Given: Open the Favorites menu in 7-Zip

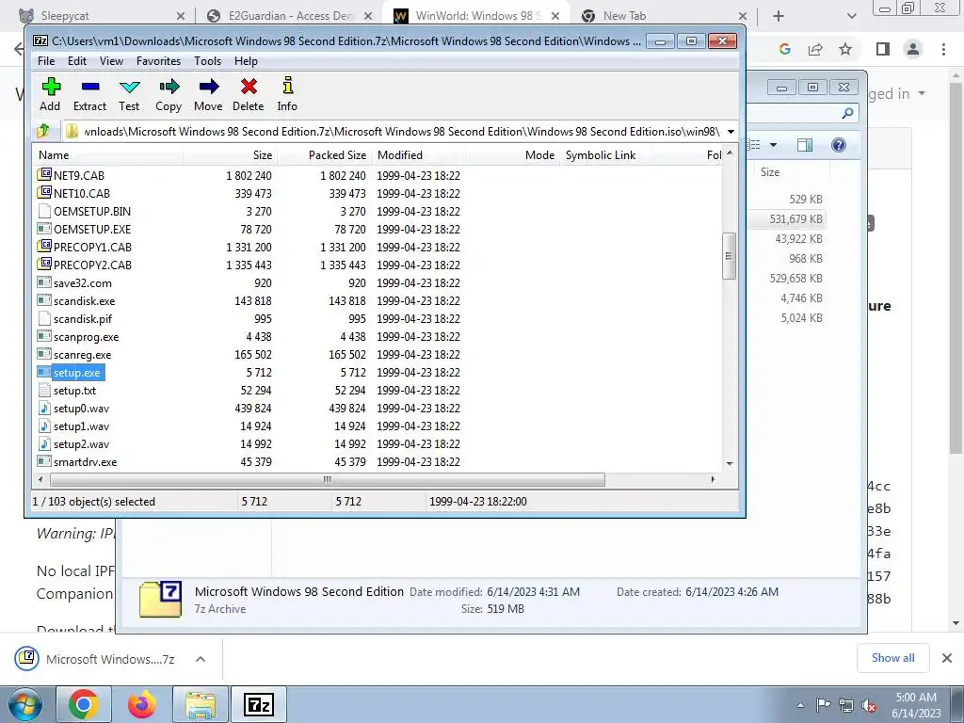Looking at the screenshot, I should pyautogui.click(x=158, y=61).
